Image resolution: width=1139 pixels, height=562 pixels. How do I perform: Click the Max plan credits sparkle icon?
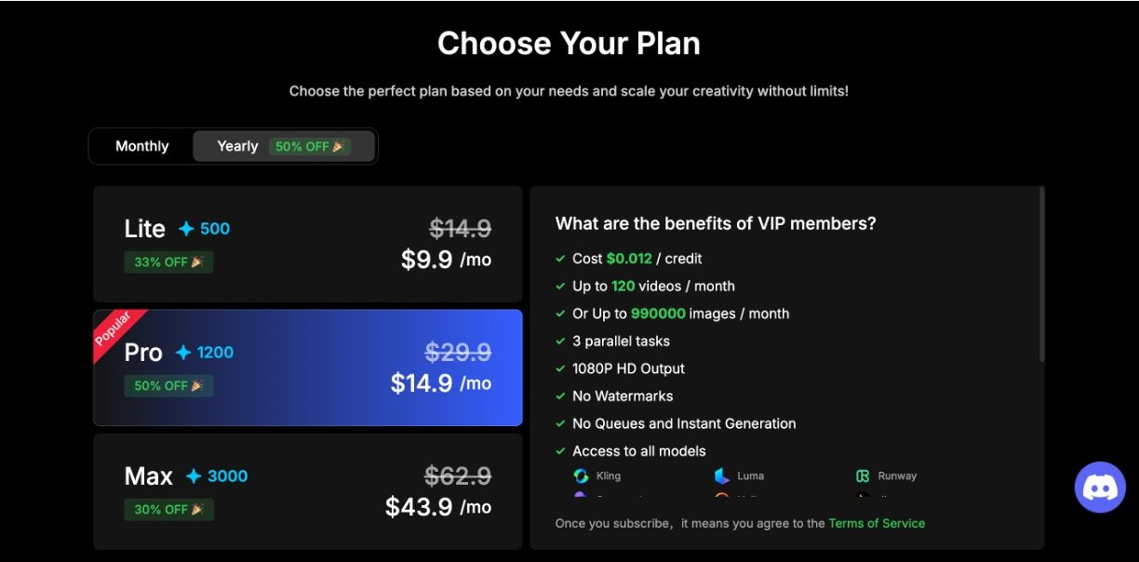tap(194, 476)
